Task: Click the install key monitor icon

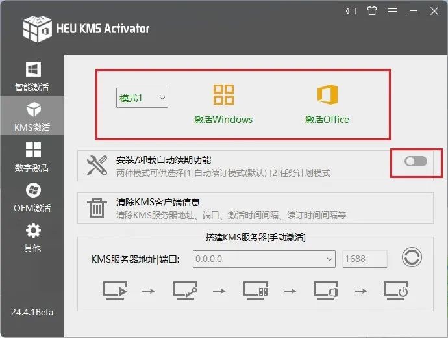Action: click(185, 291)
